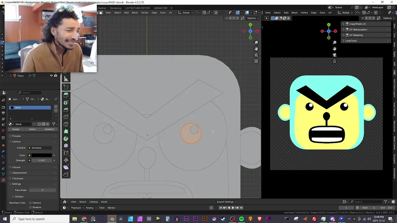Select the Edge Slide tool
397x223 pixels.
[66, 153]
